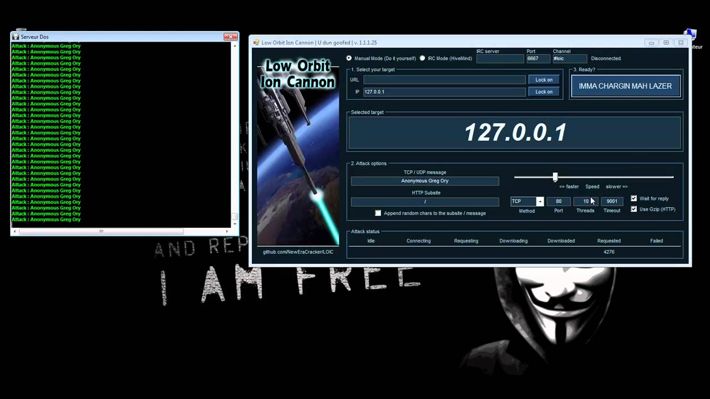Click the horizontal scrollbar thumb in Serveur Dos
The height and width of the screenshot is (399, 710).
coord(101,231)
